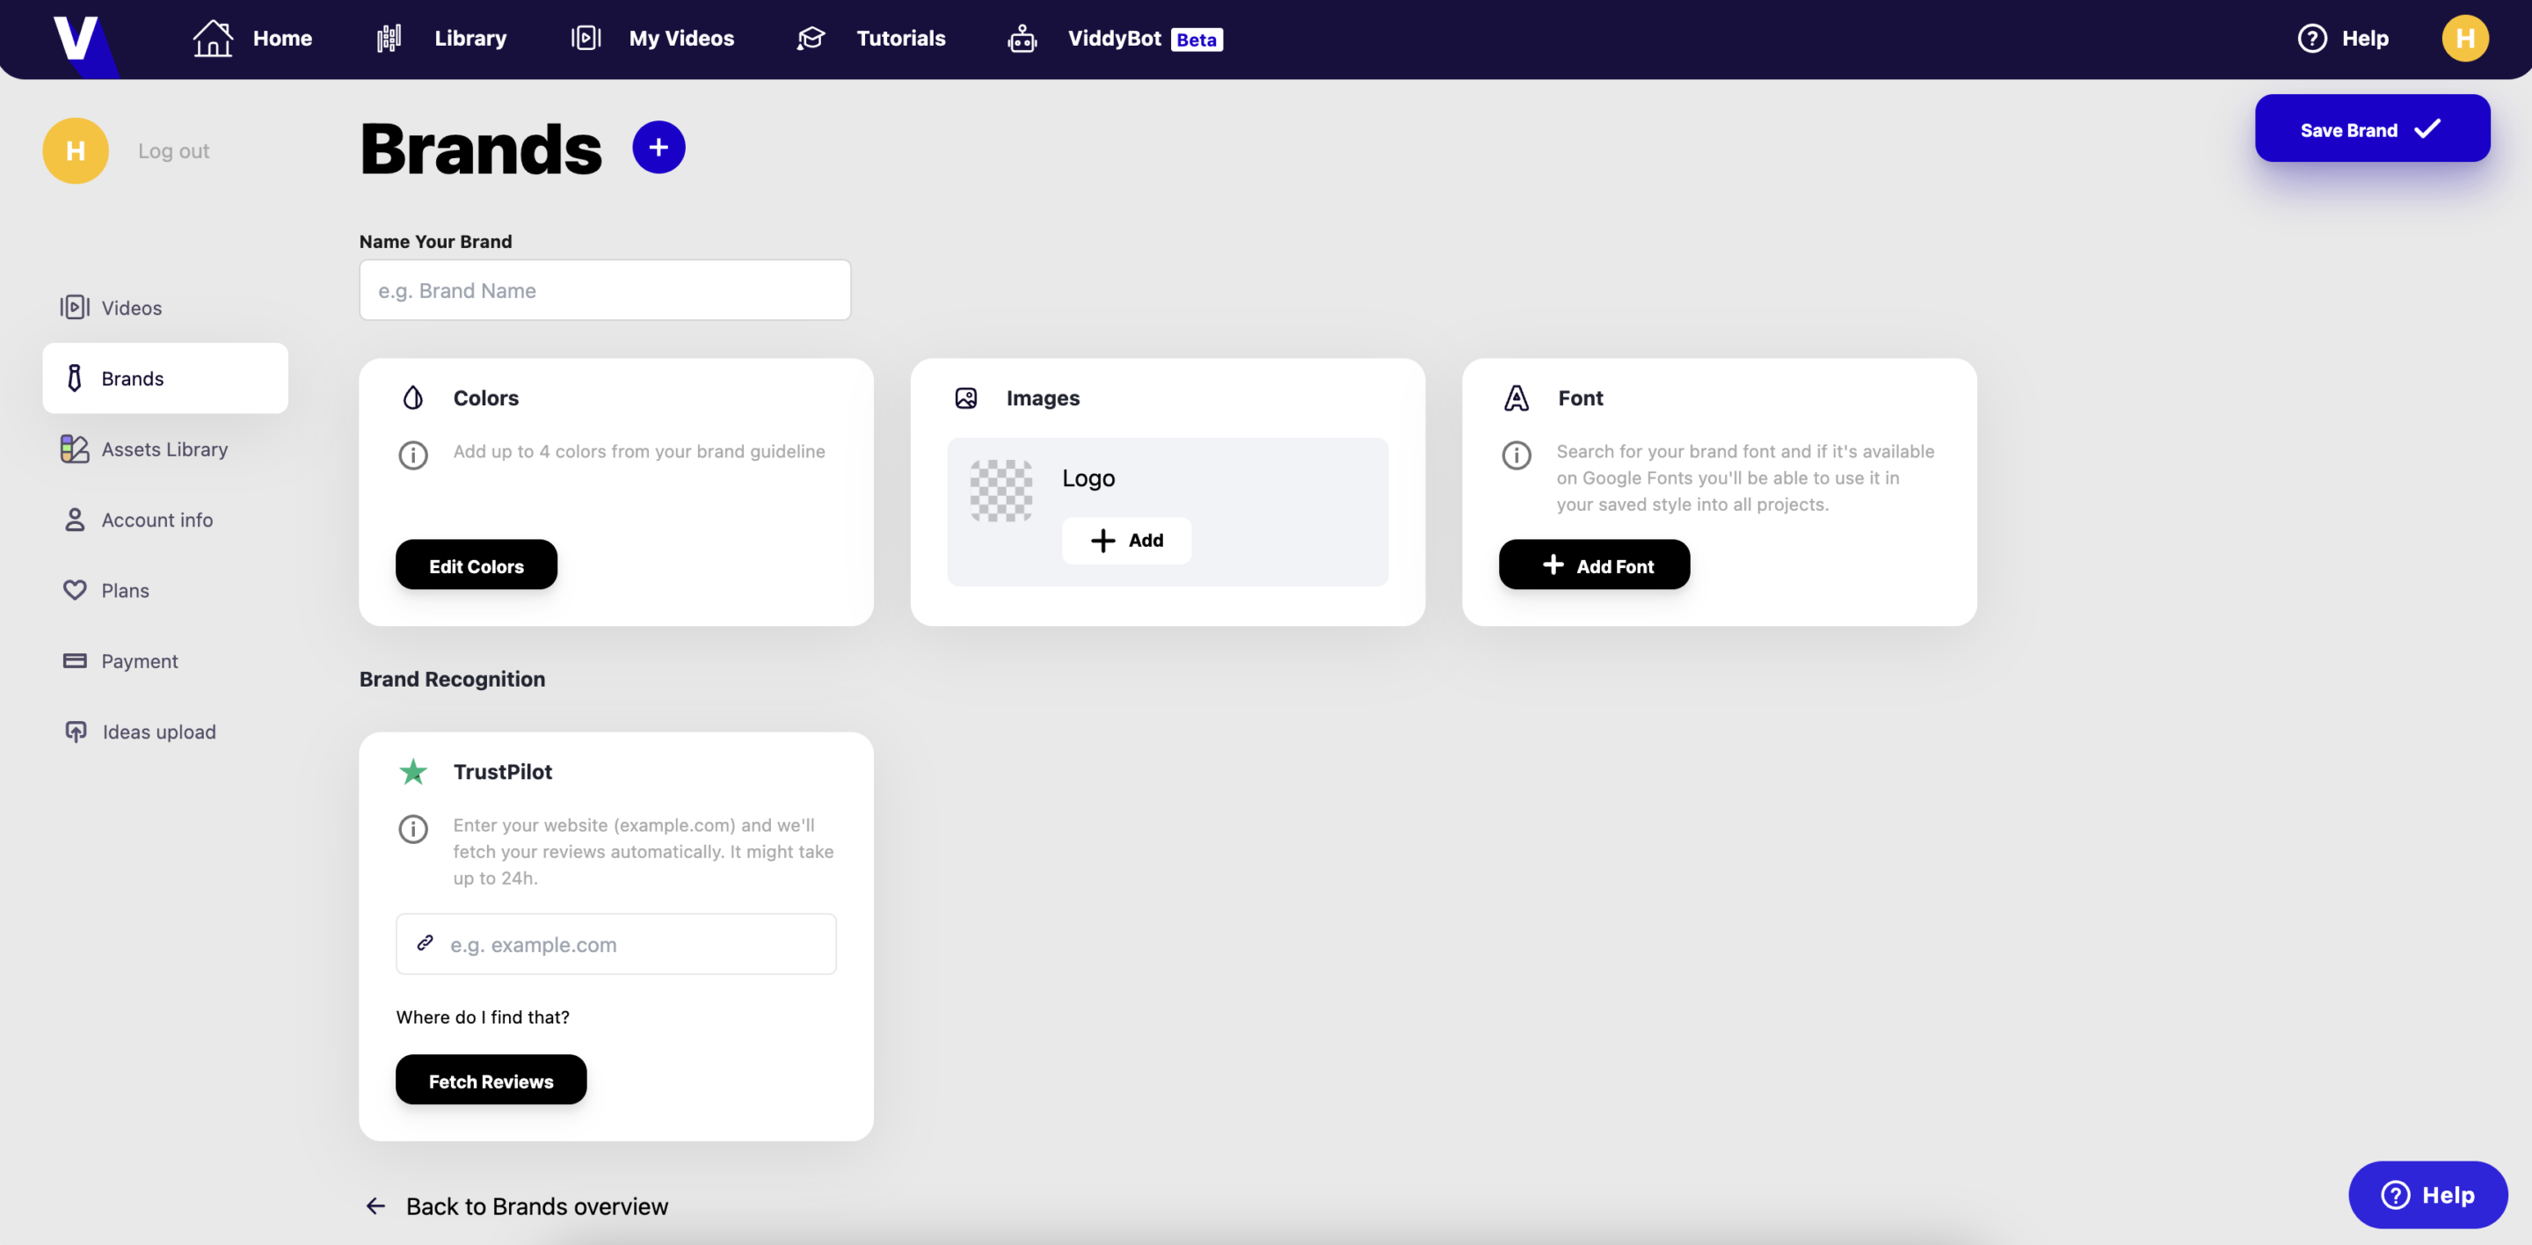This screenshot has width=2532, height=1245.
Task: Click the info icon in TrustPilot card
Action: point(413,828)
